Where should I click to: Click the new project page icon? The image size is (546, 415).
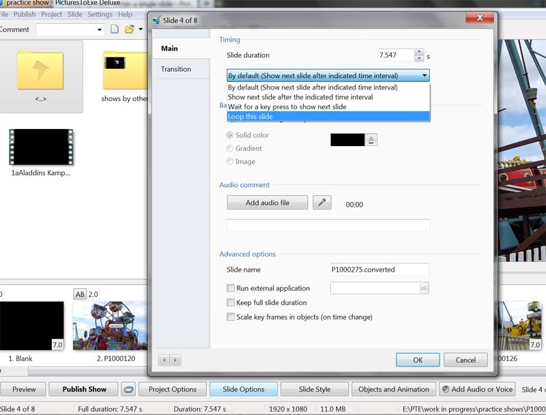tap(115, 29)
